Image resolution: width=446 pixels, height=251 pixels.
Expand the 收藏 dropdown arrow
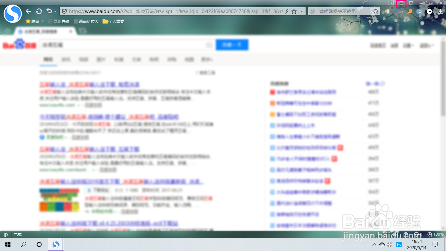tap(43, 21)
